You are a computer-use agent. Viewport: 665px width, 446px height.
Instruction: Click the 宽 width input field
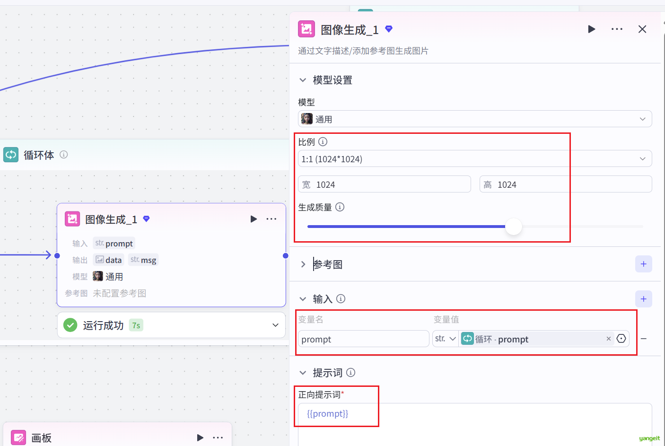point(390,184)
